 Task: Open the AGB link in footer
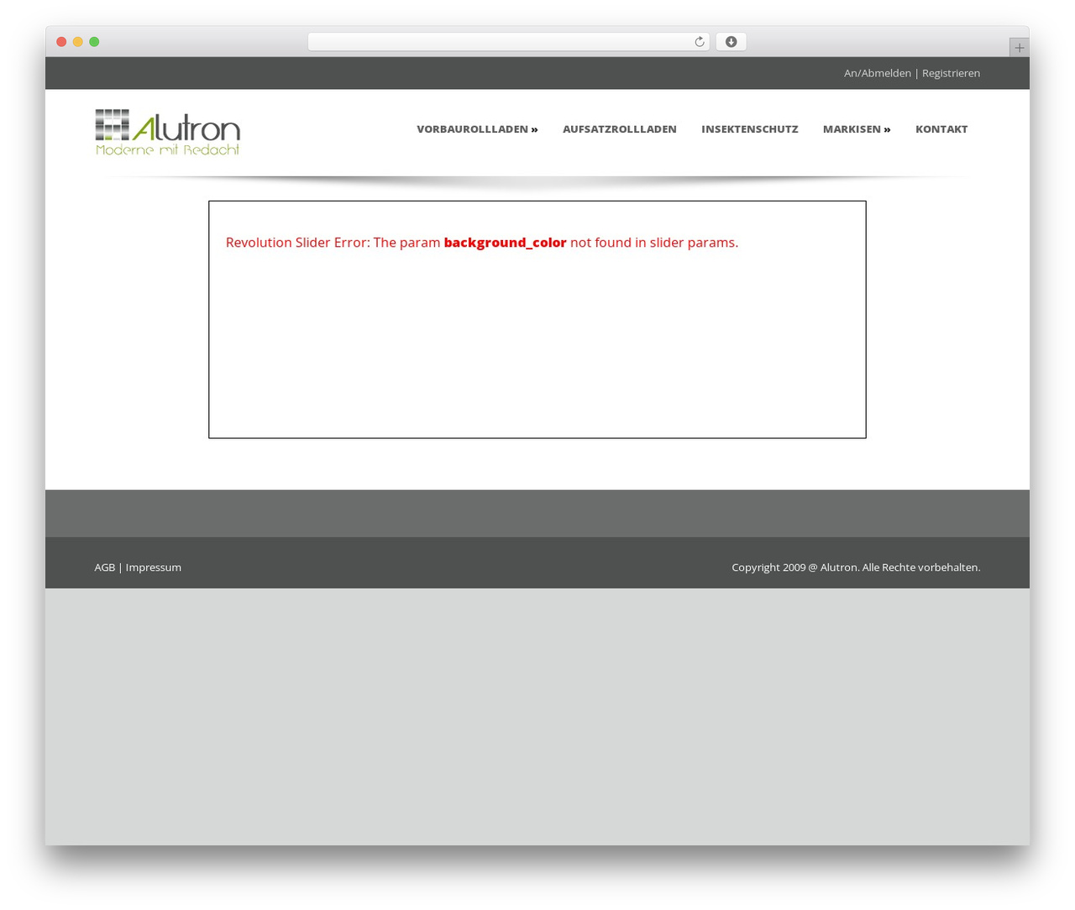pos(105,567)
